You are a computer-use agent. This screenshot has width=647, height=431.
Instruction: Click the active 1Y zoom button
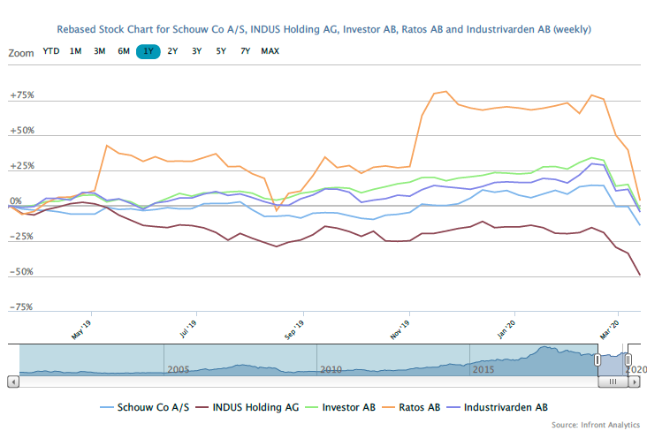(x=148, y=51)
